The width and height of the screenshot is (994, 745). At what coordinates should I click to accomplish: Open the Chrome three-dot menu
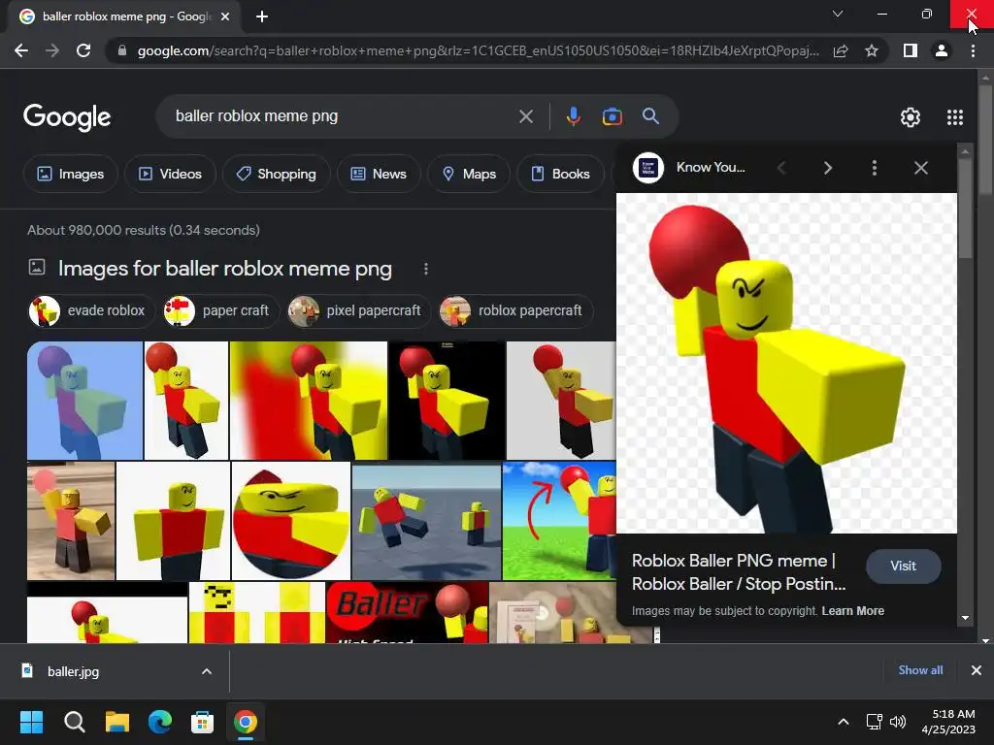click(x=973, y=50)
